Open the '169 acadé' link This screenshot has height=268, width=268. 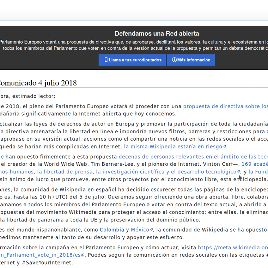pyautogui.click(x=255, y=164)
